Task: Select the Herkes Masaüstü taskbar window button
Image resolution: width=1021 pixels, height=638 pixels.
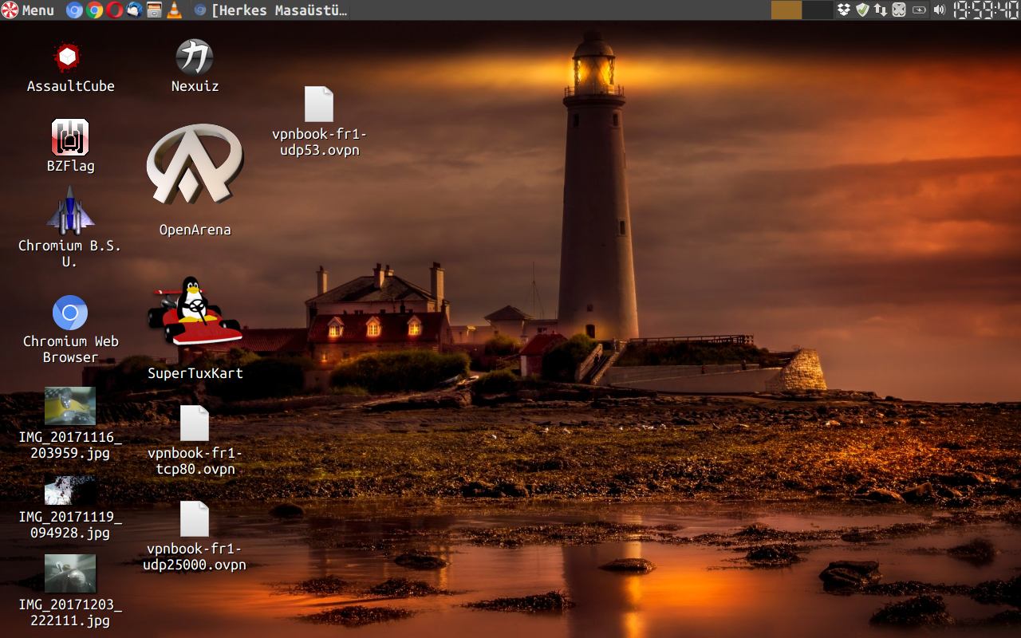Action: pyautogui.click(x=270, y=10)
